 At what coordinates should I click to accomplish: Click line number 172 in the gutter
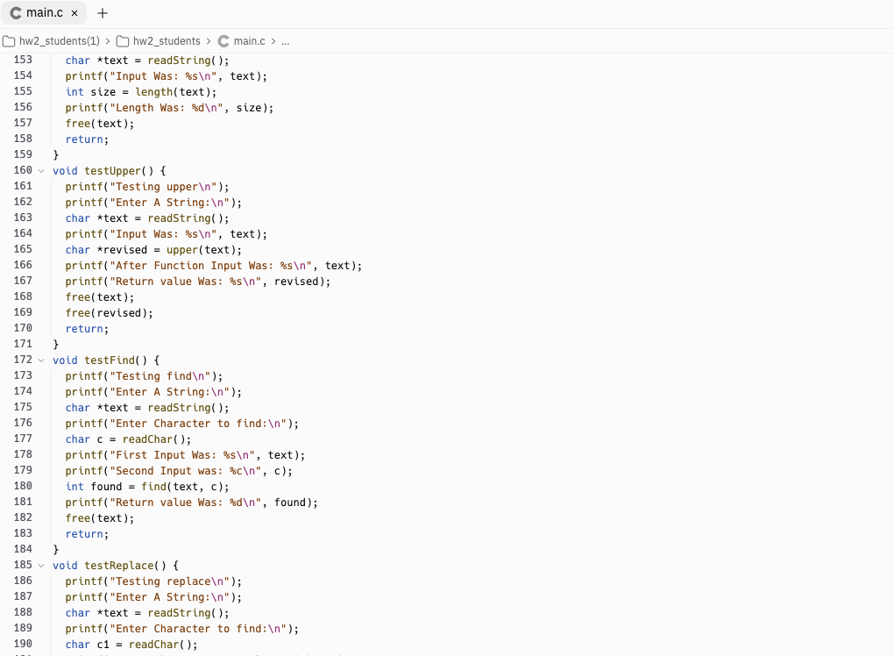point(23,360)
